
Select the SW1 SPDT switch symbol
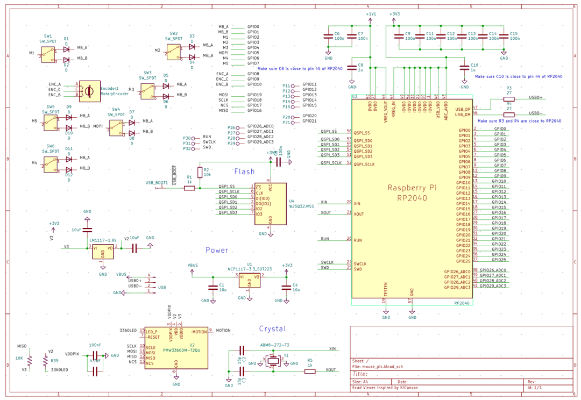coord(48,53)
